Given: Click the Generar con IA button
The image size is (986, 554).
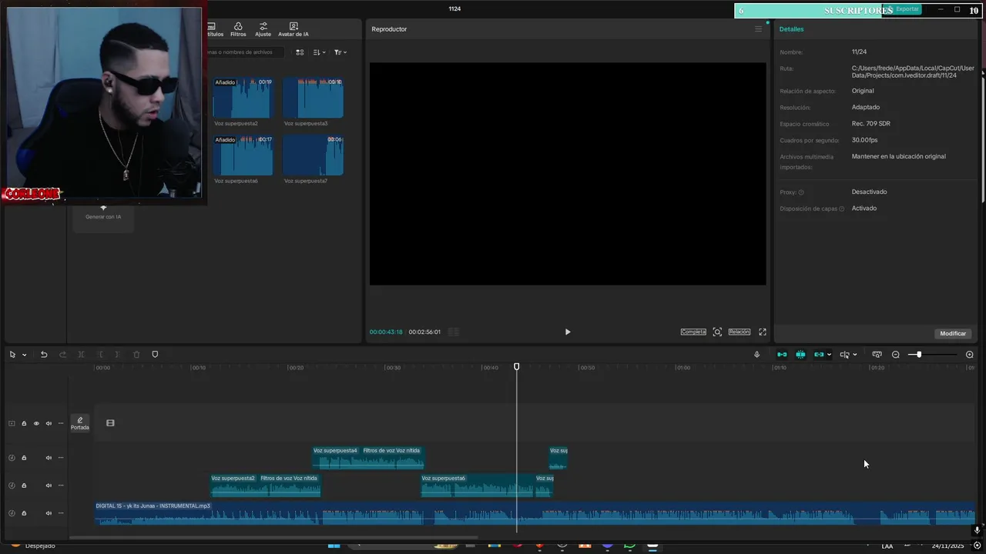Looking at the screenshot, I should pyautogui.click(x=103, y=215).
